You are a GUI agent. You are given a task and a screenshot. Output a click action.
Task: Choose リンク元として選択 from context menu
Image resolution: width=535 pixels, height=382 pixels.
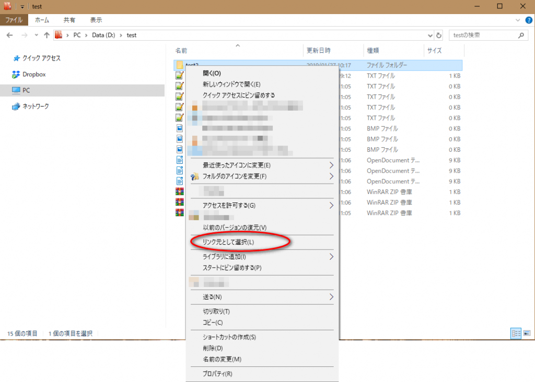click(228, 242)
